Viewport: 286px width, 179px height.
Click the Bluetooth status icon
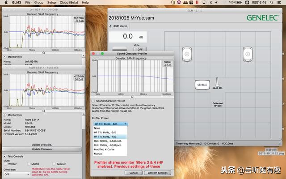pos(210,2)
